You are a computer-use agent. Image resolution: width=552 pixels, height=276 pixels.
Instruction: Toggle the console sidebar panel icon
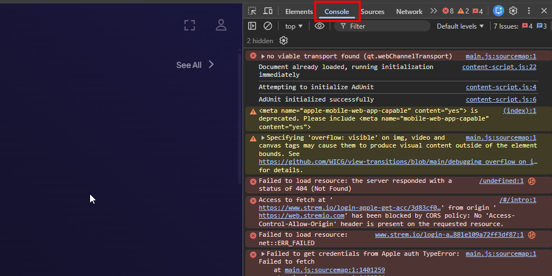pyautogui.click(x=252, y=26)
